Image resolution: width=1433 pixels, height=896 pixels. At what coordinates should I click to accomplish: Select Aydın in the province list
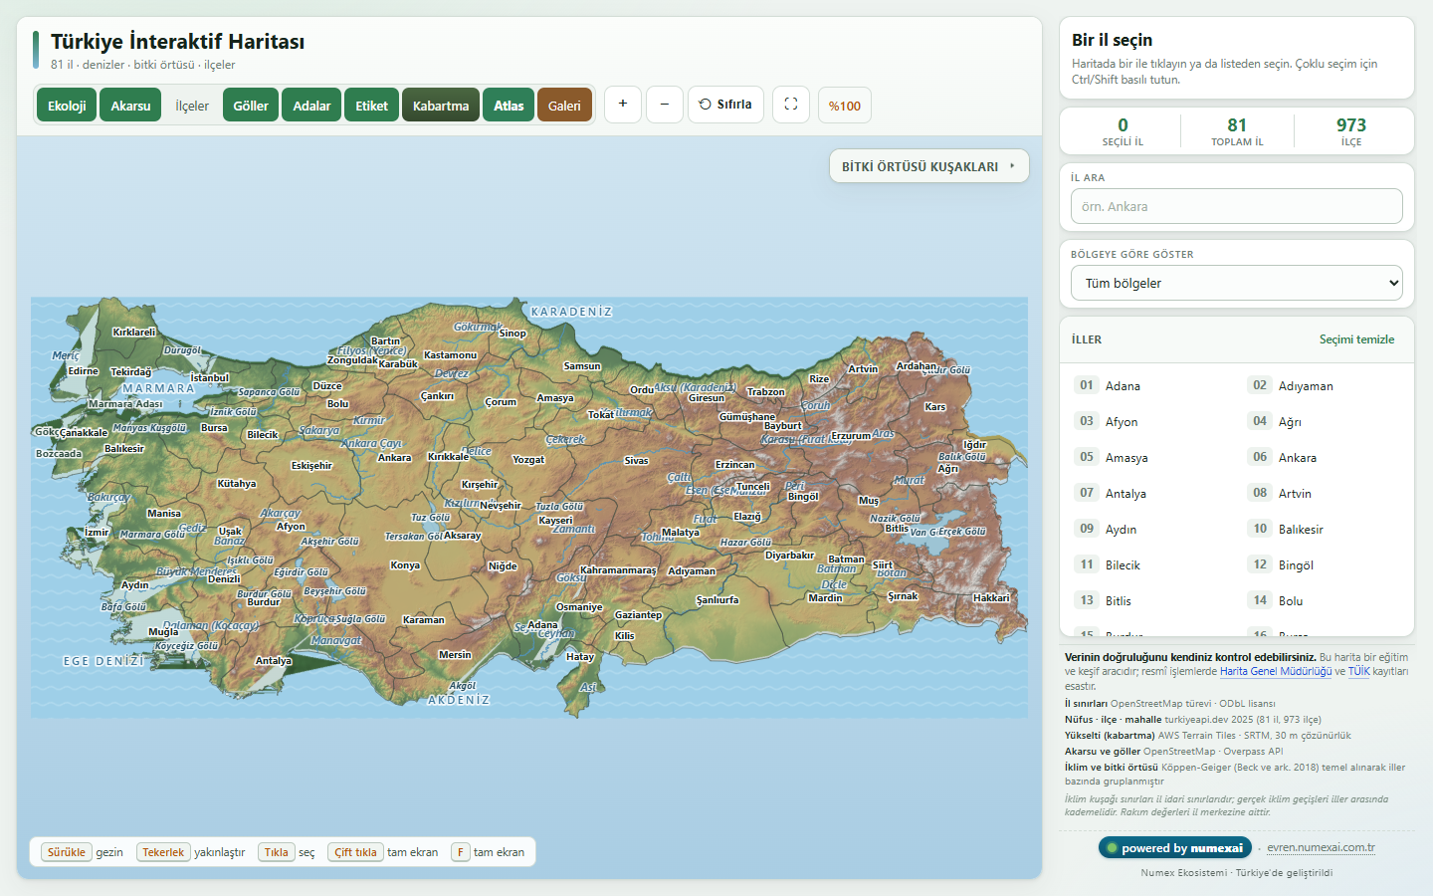1150,529
